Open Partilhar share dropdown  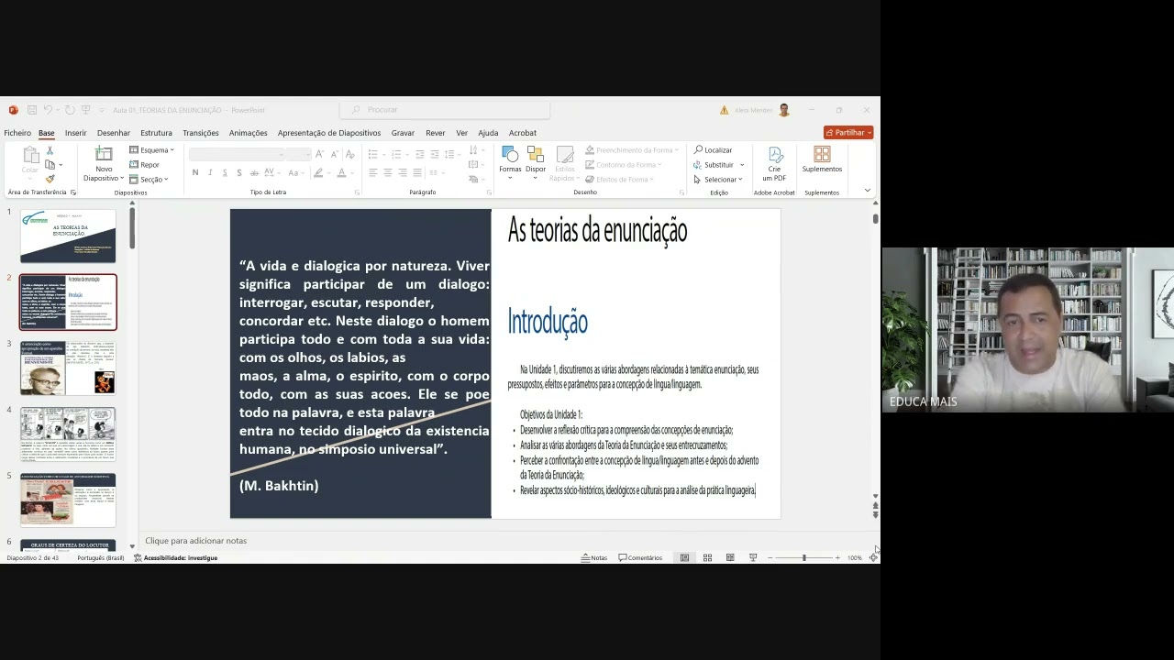pyautogui.click(x=848, y=132)
